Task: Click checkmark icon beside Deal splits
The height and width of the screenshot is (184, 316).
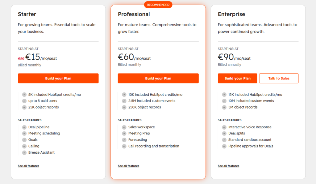Action: click(x=224, y=133)
